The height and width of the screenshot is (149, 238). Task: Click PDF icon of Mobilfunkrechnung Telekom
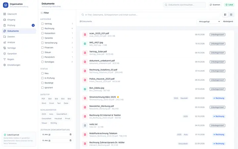point(85,134)
